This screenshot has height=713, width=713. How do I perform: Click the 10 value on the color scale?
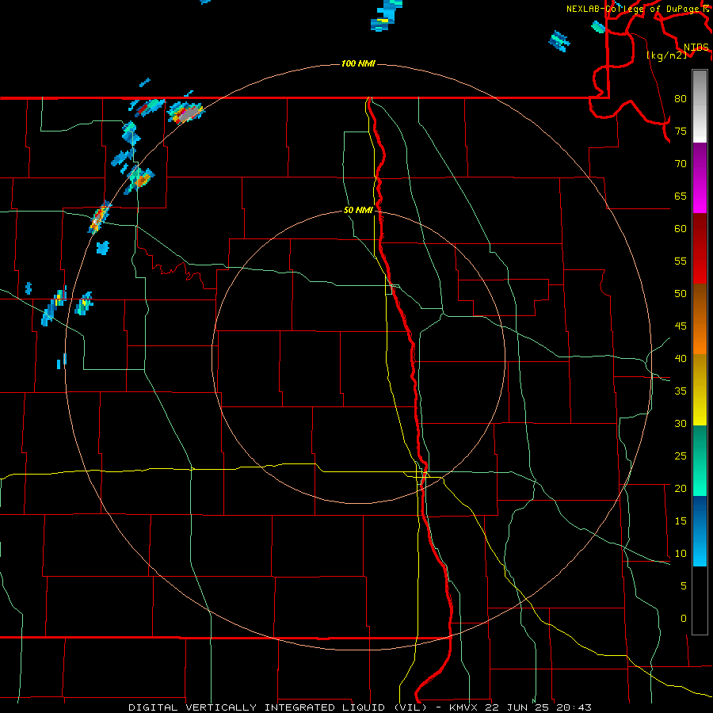(681, 554)
